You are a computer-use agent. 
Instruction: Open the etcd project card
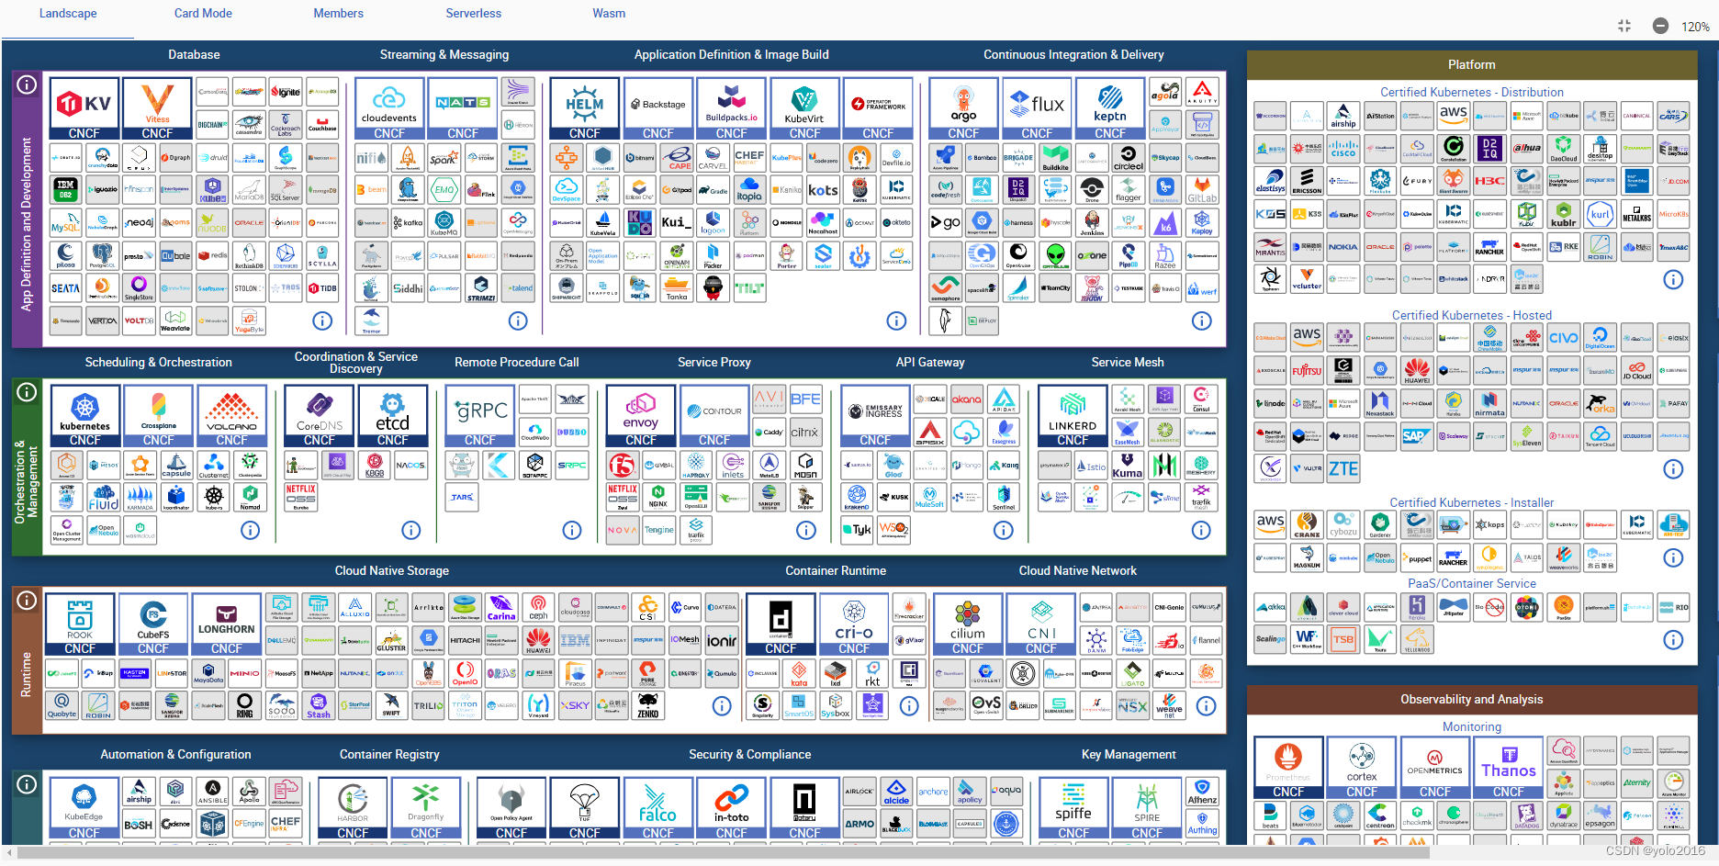[393, 416]
